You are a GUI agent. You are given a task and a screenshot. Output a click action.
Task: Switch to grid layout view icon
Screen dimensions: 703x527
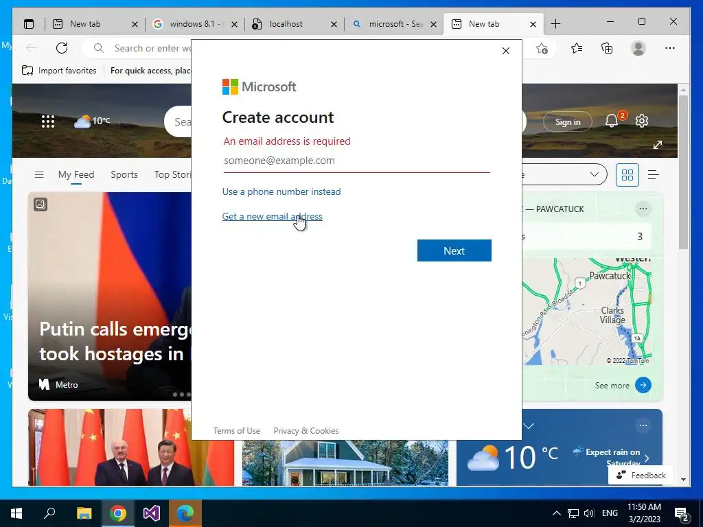click(627, 175)
